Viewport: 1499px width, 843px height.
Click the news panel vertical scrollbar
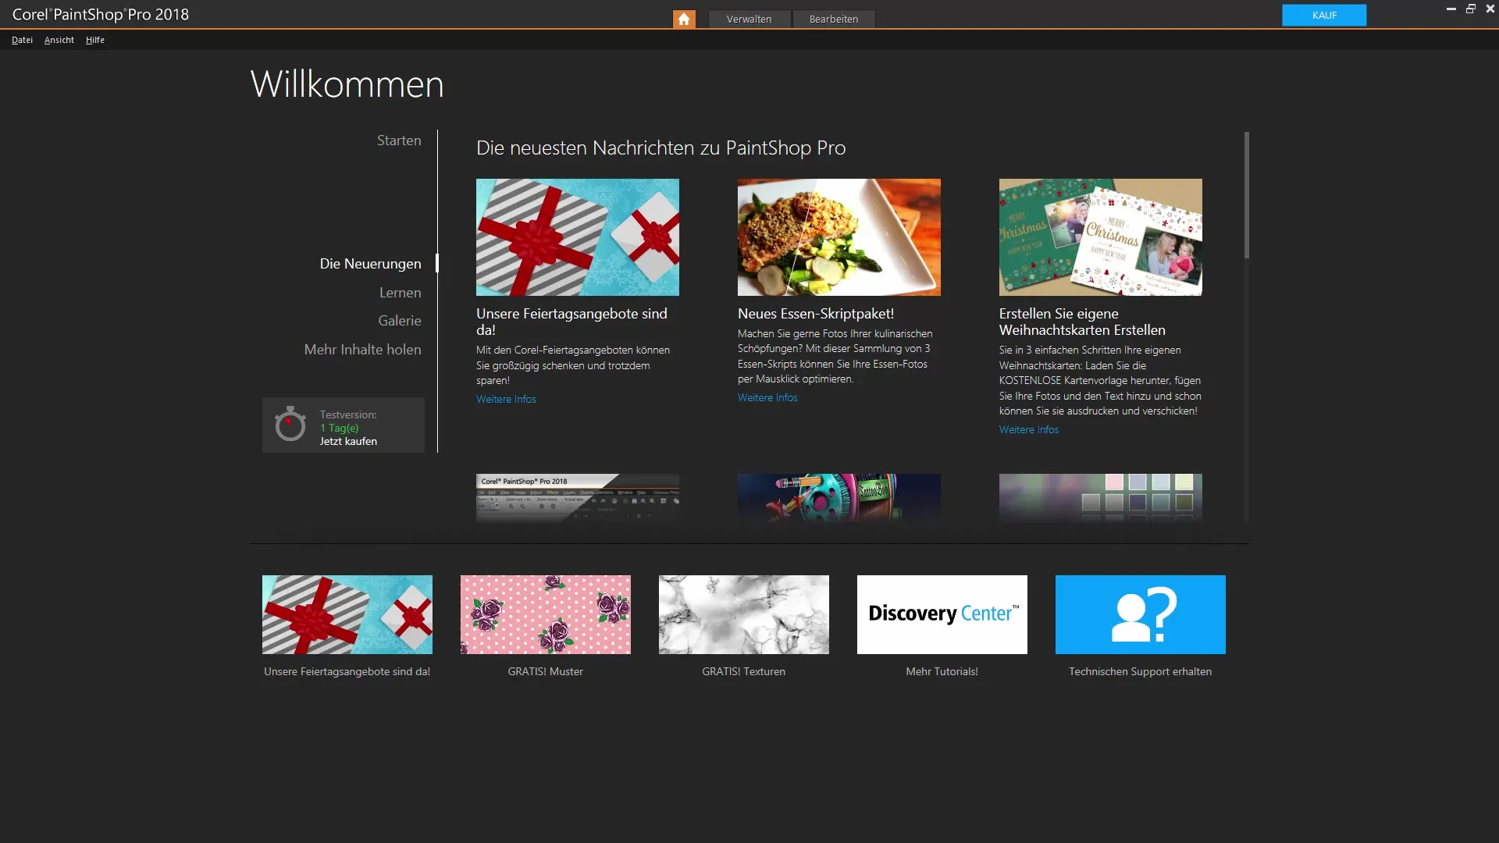[x=1247, y=195]
